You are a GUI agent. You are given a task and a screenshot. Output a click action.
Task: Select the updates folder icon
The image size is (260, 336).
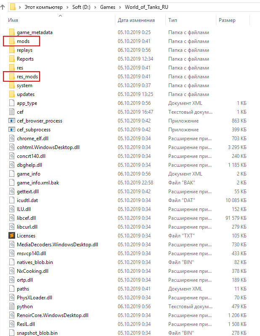coord(12,94)
